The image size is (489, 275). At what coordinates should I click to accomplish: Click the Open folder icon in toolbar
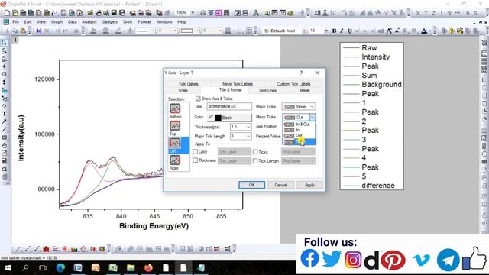click(90, 13)
